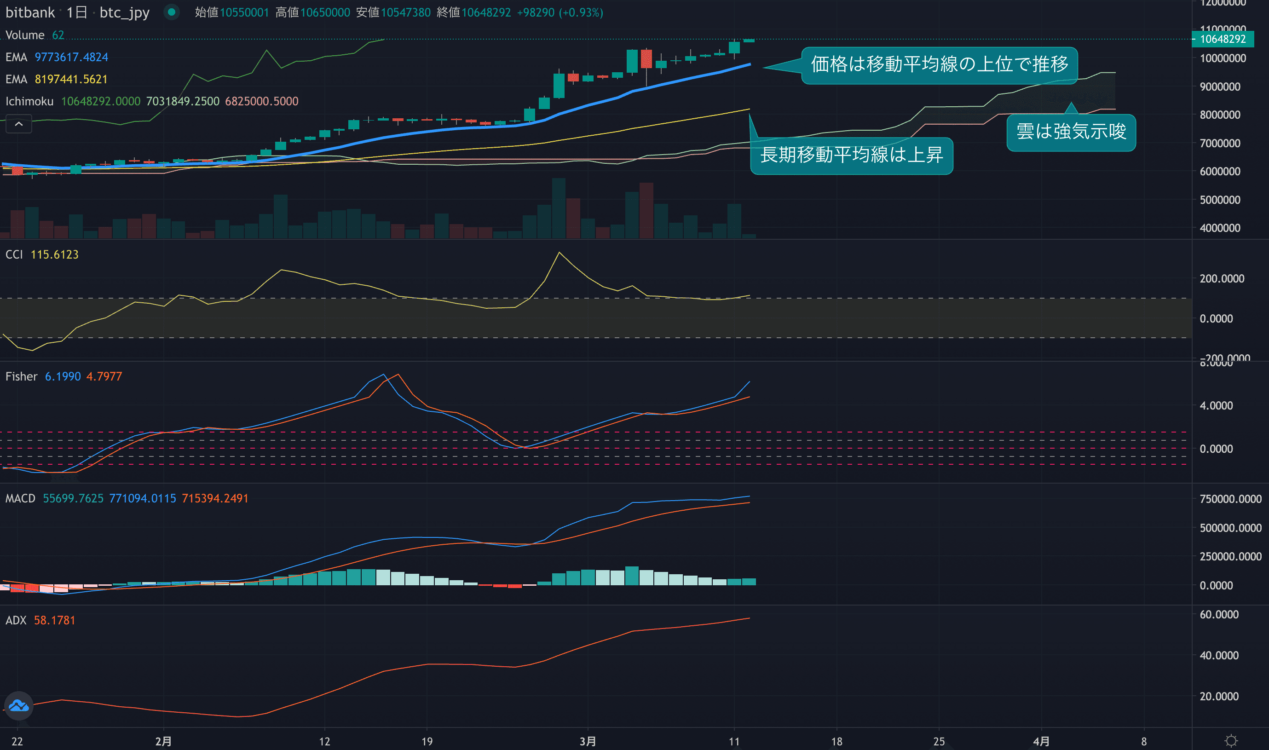Click the bitbank symbol title
This screenshot has width=1269, height=750.
click(x=30, y=12)
